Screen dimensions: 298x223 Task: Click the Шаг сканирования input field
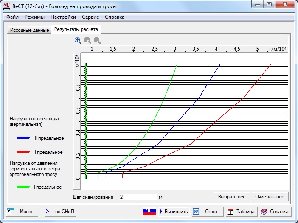tap(138, 197)
